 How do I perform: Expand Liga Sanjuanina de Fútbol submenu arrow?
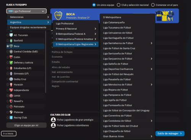click(151, 59)
